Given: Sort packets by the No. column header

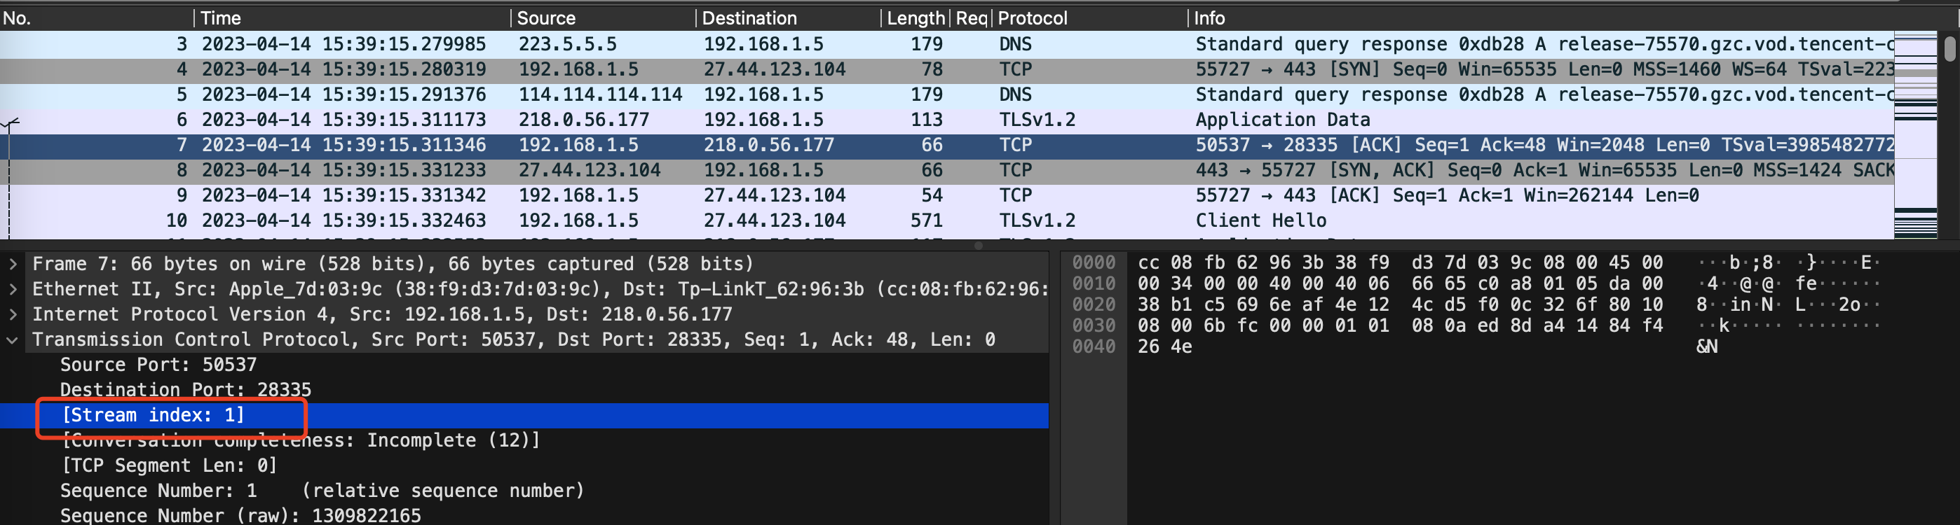Looking at the screenshot, I should click(x=96, y=17).
